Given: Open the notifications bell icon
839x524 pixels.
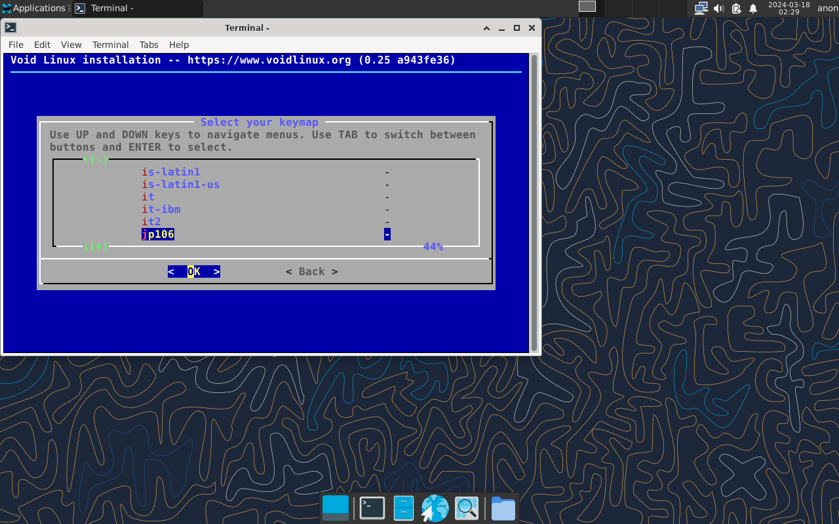Looking at the screenshot, I should click(x=753, y=9).
